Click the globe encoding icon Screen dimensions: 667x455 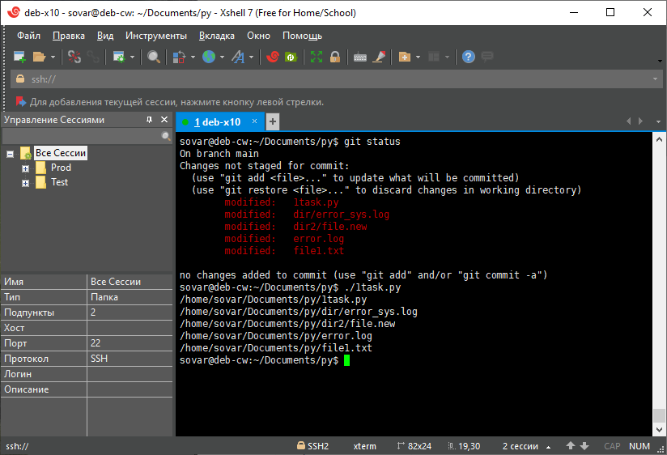point(209,57)
